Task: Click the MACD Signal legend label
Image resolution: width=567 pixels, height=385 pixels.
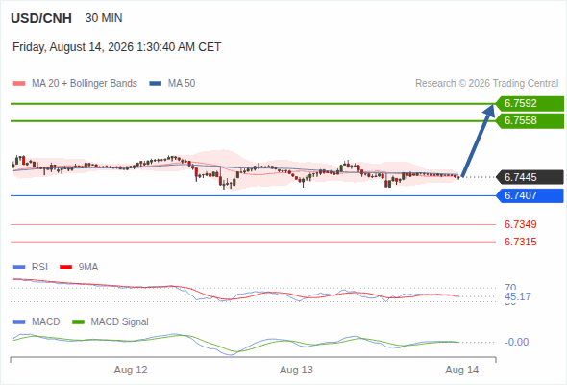Action: click(x=120, y=322)
